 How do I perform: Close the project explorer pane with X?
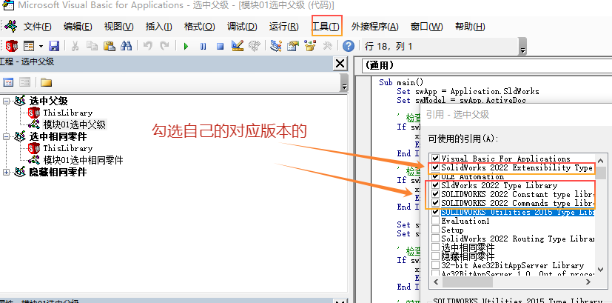pos(340,64)
